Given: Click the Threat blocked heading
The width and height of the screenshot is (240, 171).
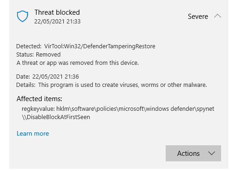Looking at the screenshot, I should tap(57, 12).
